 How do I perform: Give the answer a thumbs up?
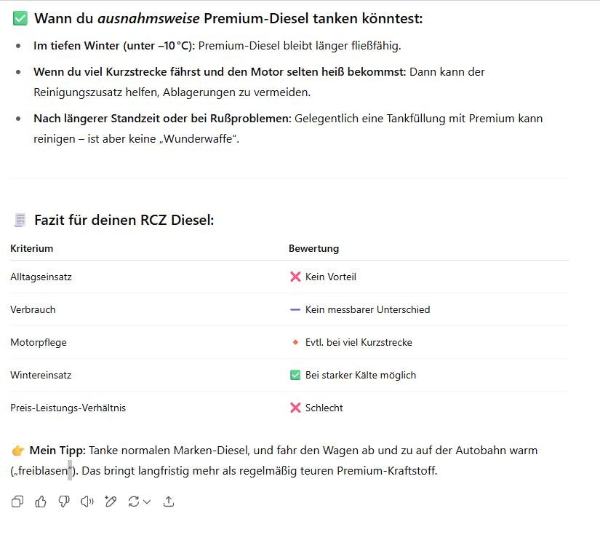tap(41, 502)
